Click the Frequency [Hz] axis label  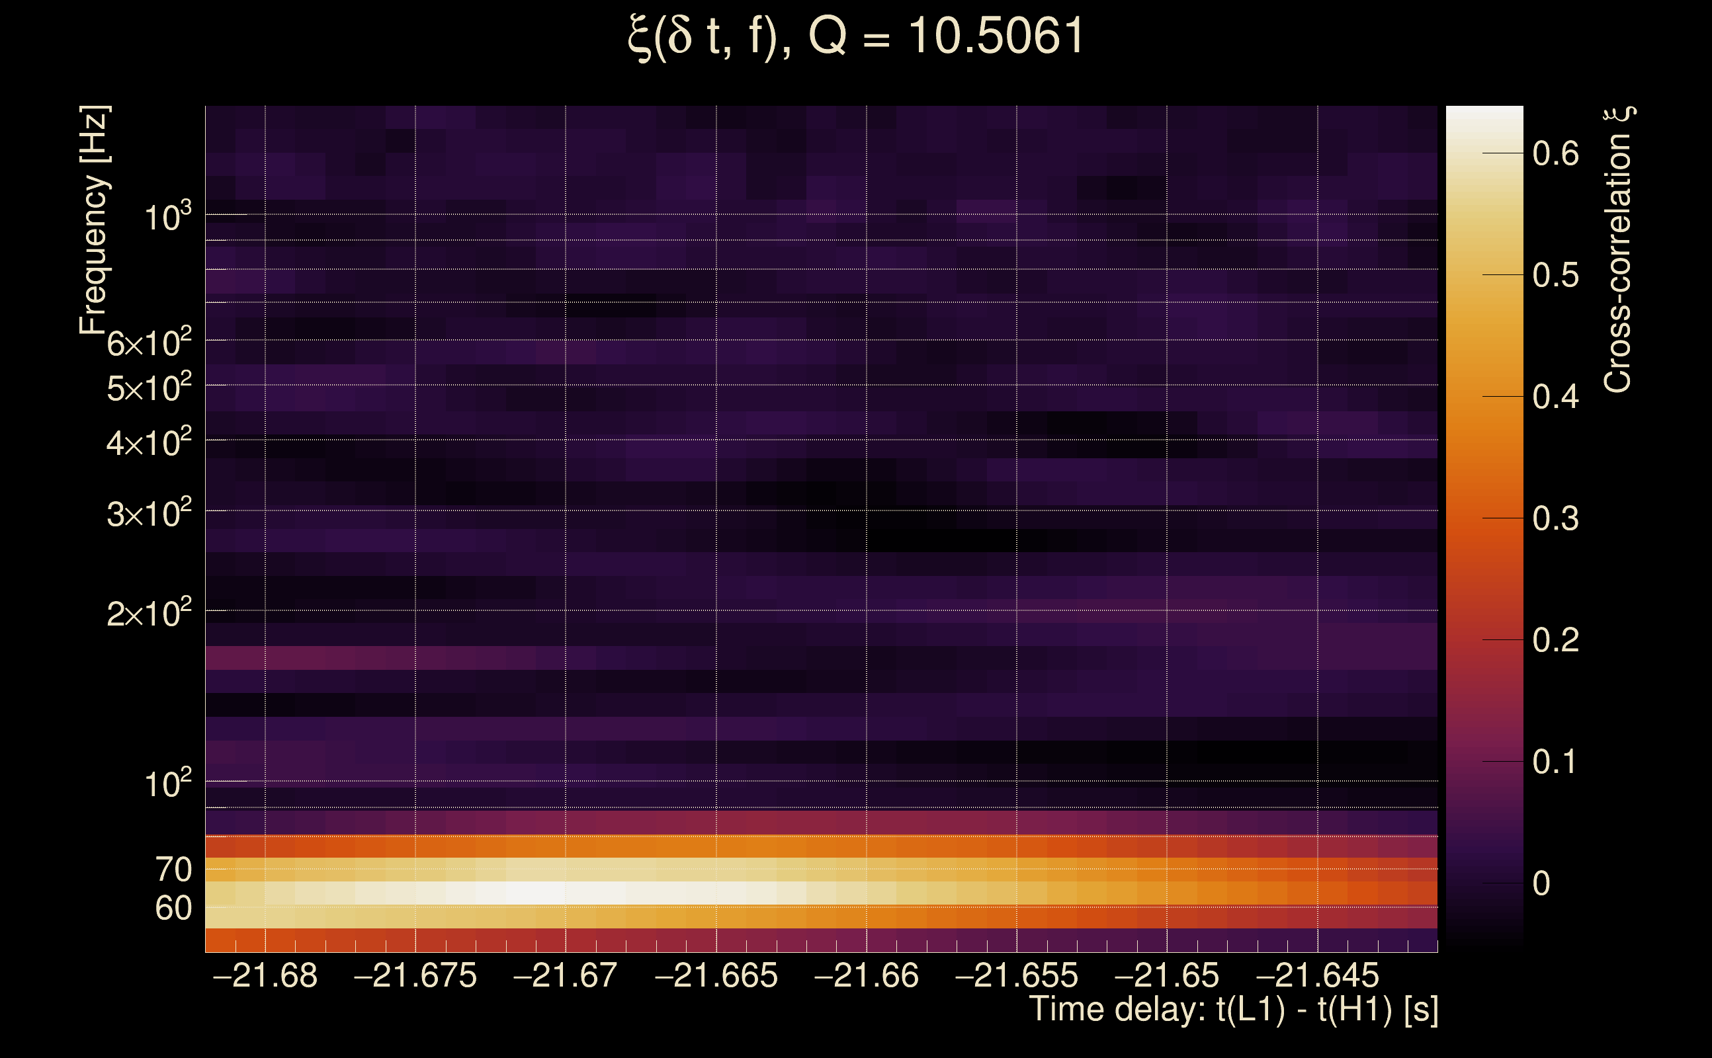point(95,220)
